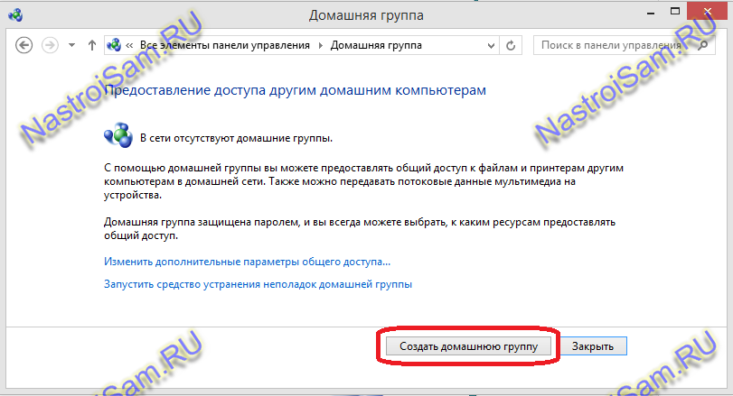Open 'Изменить дополнительные параметры общего доступа' link
The image size is (733, 396).
coord(247,262)
